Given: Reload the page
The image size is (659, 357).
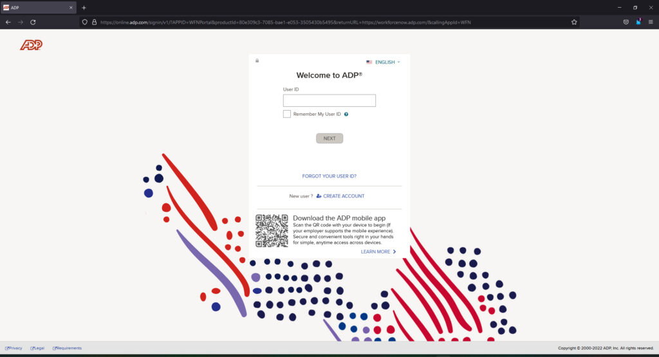Looking at the screenshot, I should (33, 23).
